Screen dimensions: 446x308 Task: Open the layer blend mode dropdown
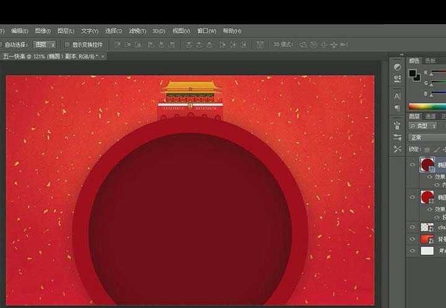click(x=426, y=137)
